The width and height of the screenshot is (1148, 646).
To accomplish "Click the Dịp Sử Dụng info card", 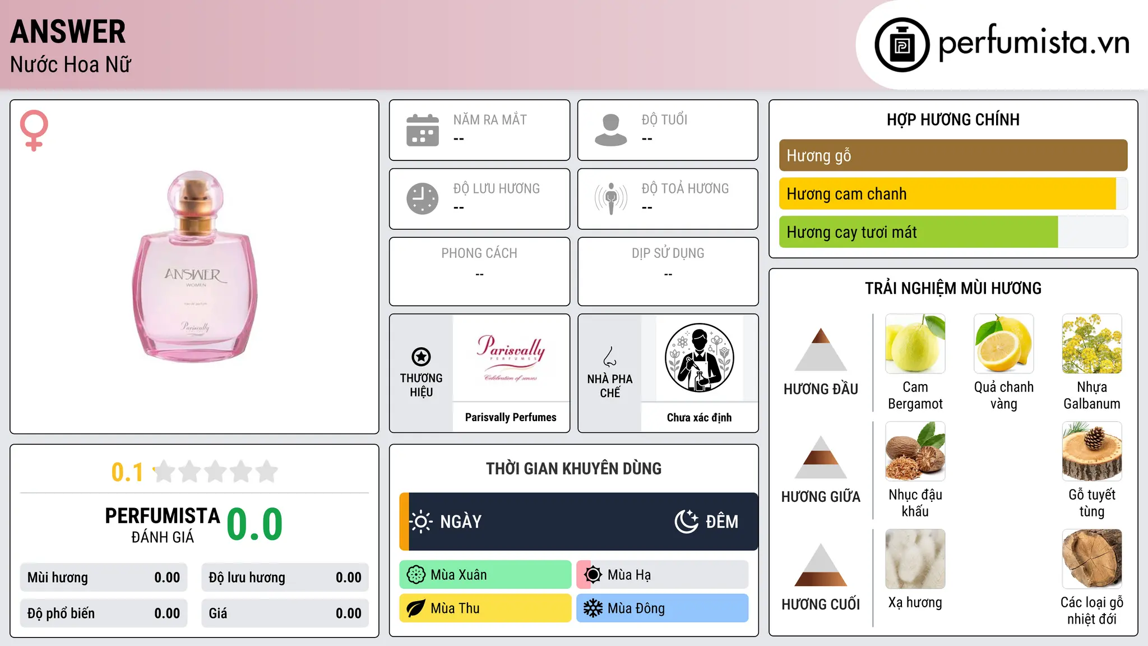I will (668, 271).
